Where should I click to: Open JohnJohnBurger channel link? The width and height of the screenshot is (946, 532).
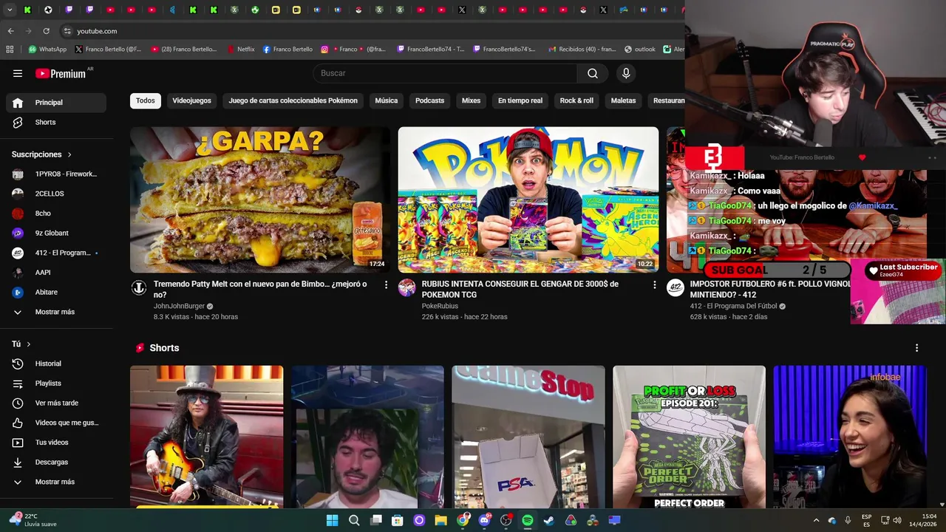pos(178,306)
